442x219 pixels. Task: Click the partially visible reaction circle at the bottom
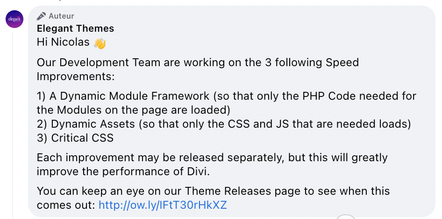pos(345,217)
